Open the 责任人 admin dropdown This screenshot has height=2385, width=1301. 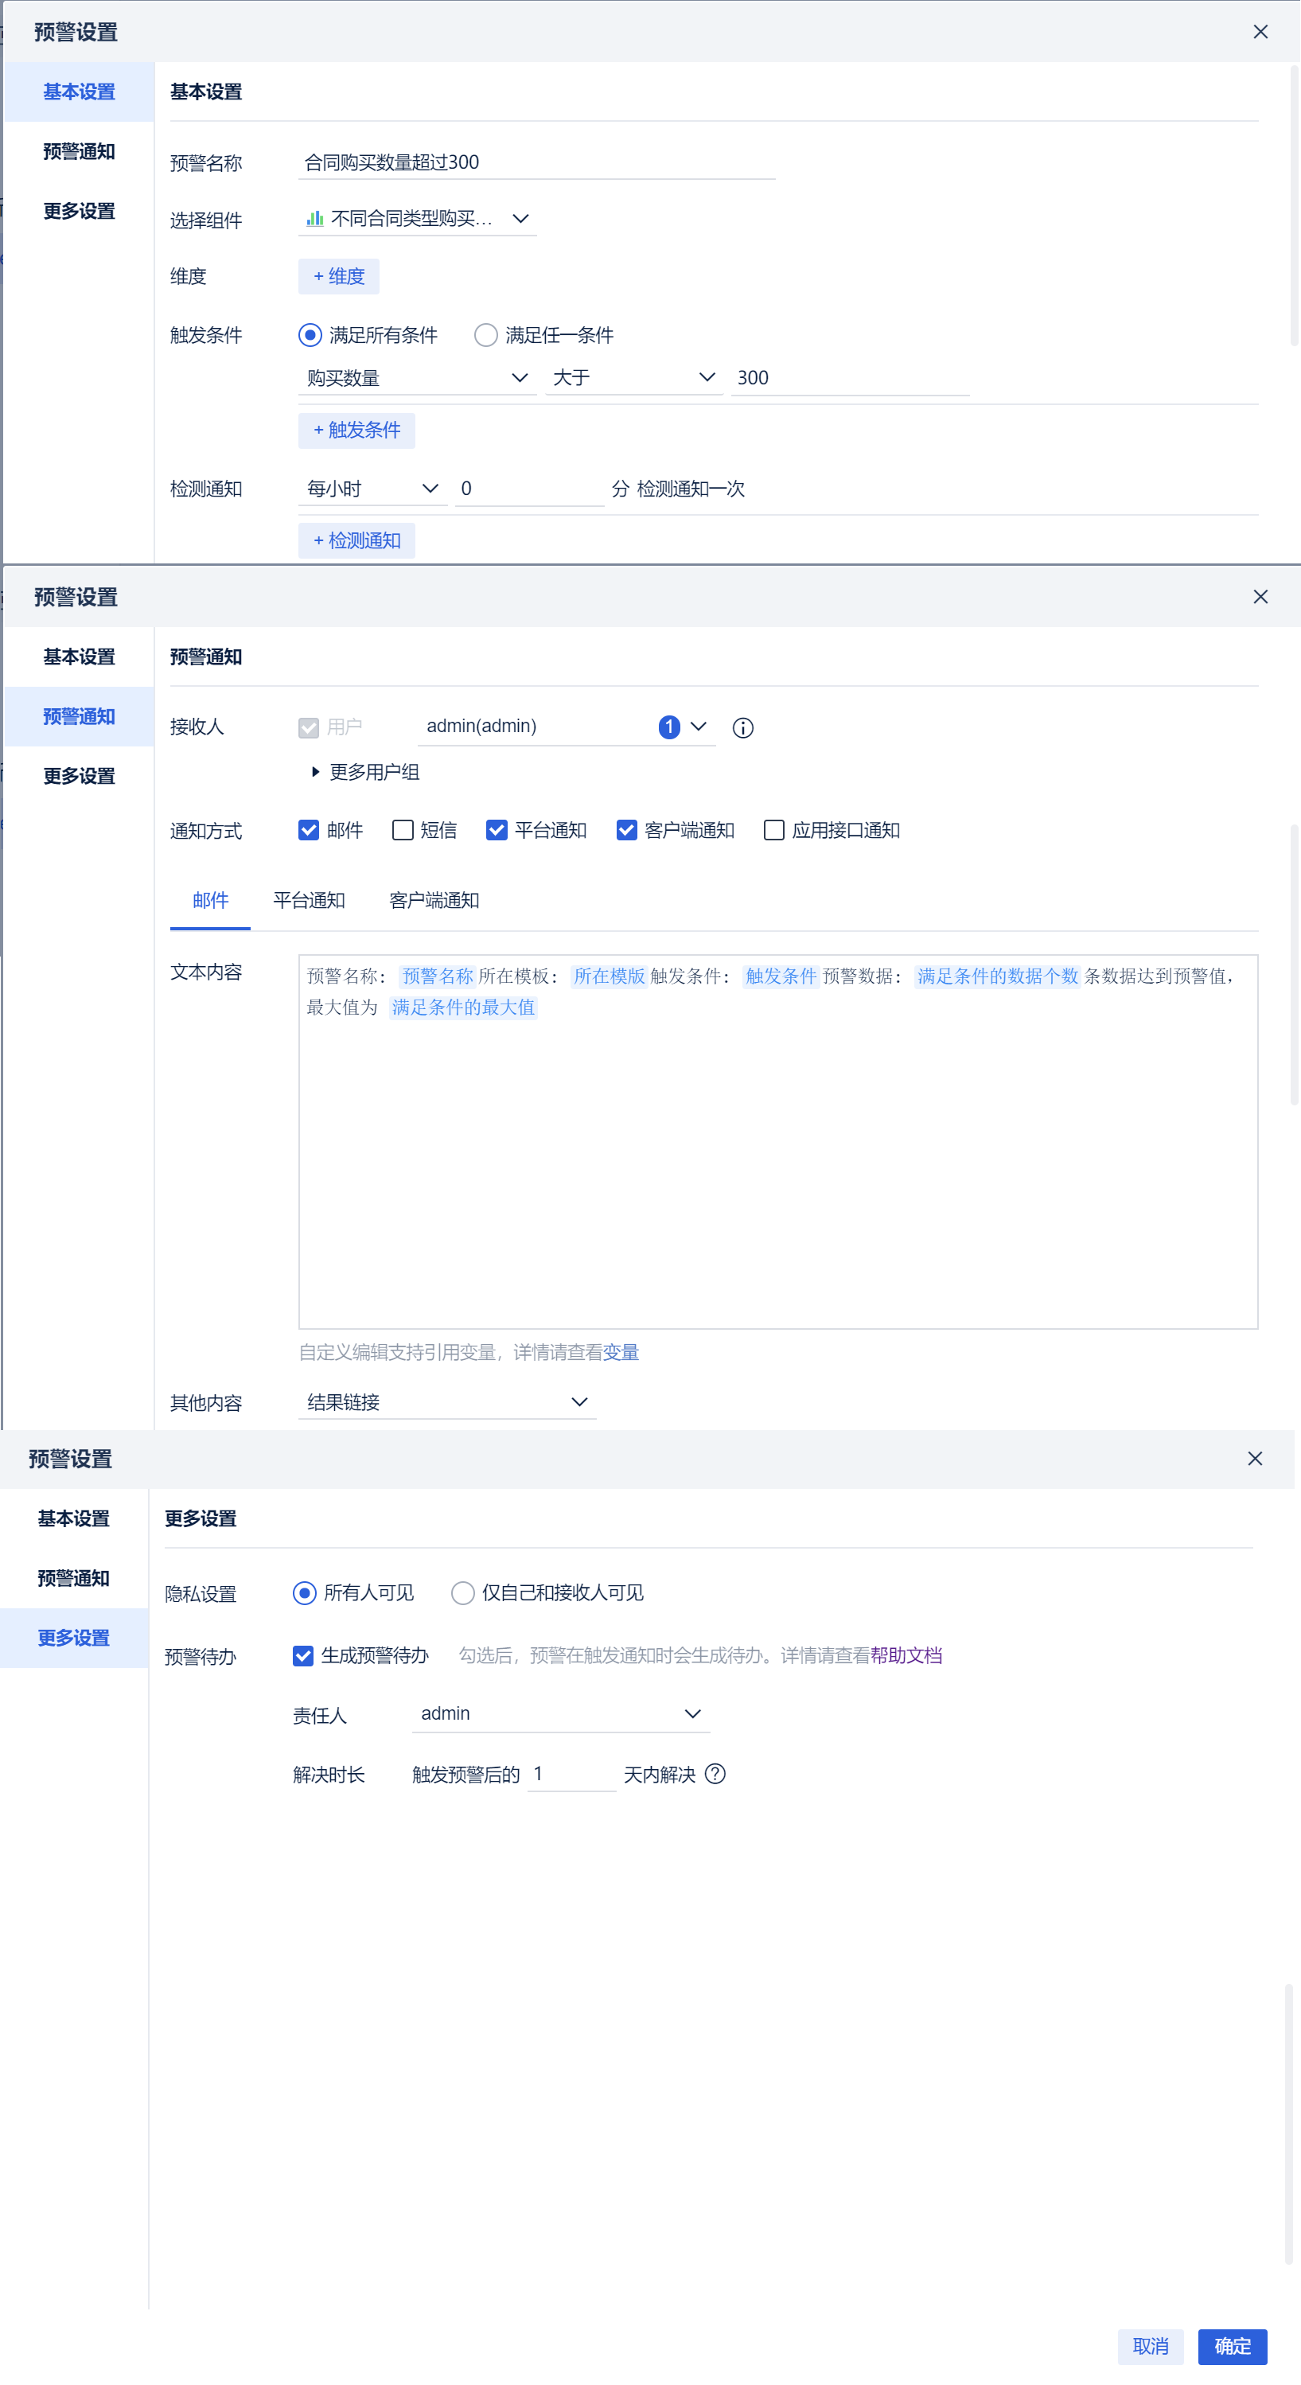point(561,1714)
